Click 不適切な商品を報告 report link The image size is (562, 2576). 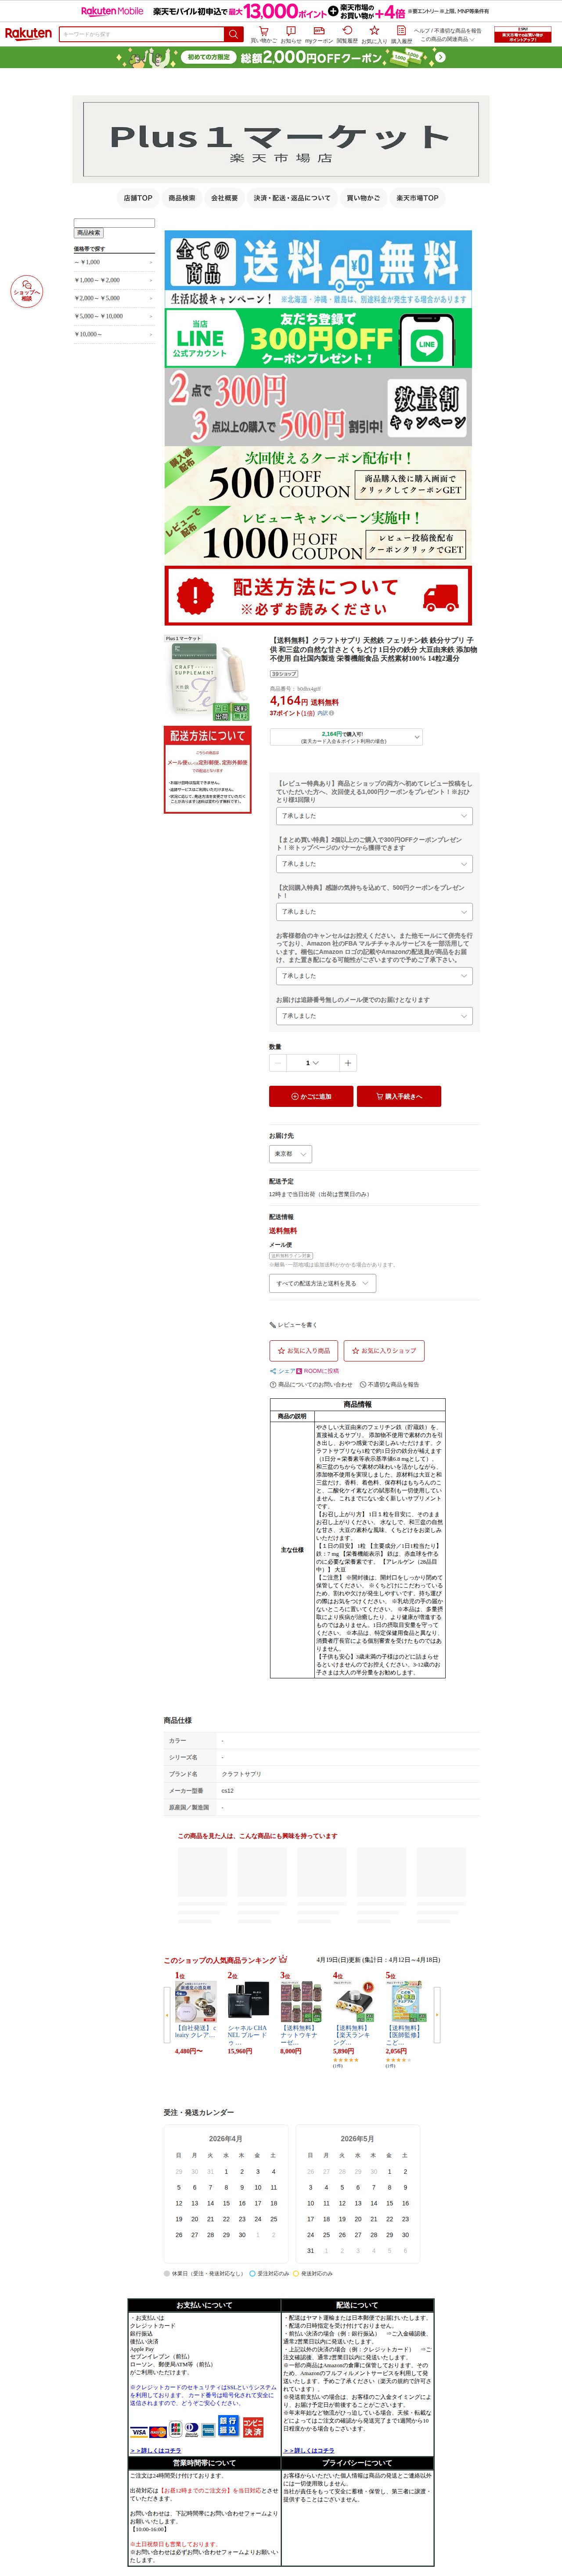[389, 1385]
